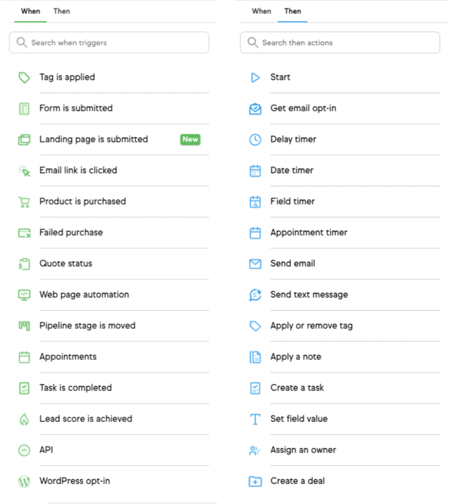449x504 pixels.
Task: Click the flame icon for Lead score is achieved
Action: tap(24, 419)
